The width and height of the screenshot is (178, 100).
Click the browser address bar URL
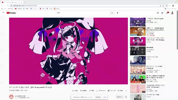click(25, 6)
